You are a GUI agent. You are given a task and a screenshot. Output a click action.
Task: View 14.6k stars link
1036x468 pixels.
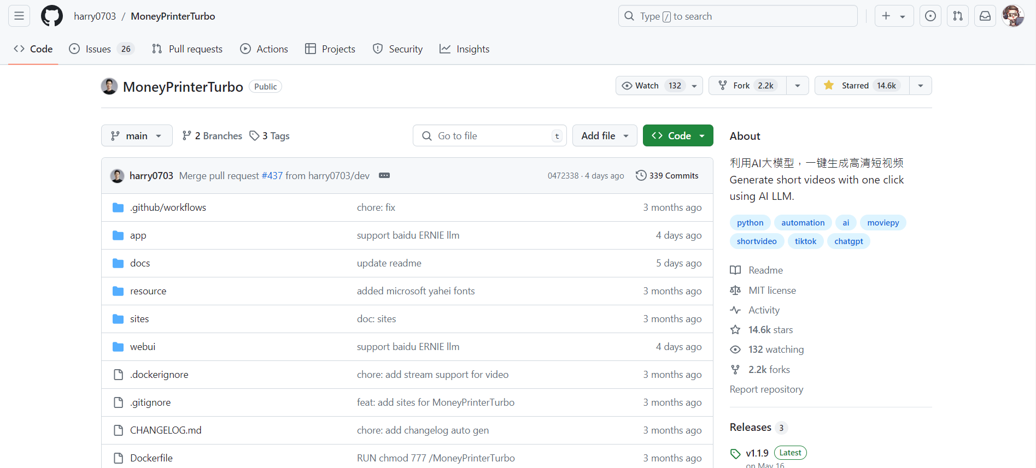pos(770,330)
